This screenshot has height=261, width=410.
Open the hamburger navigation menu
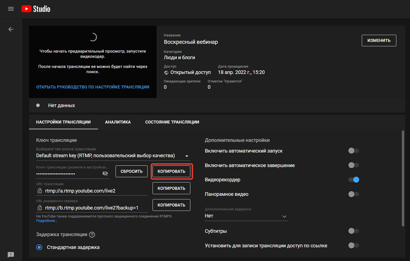pyautogui.click(x=11, y=9)
